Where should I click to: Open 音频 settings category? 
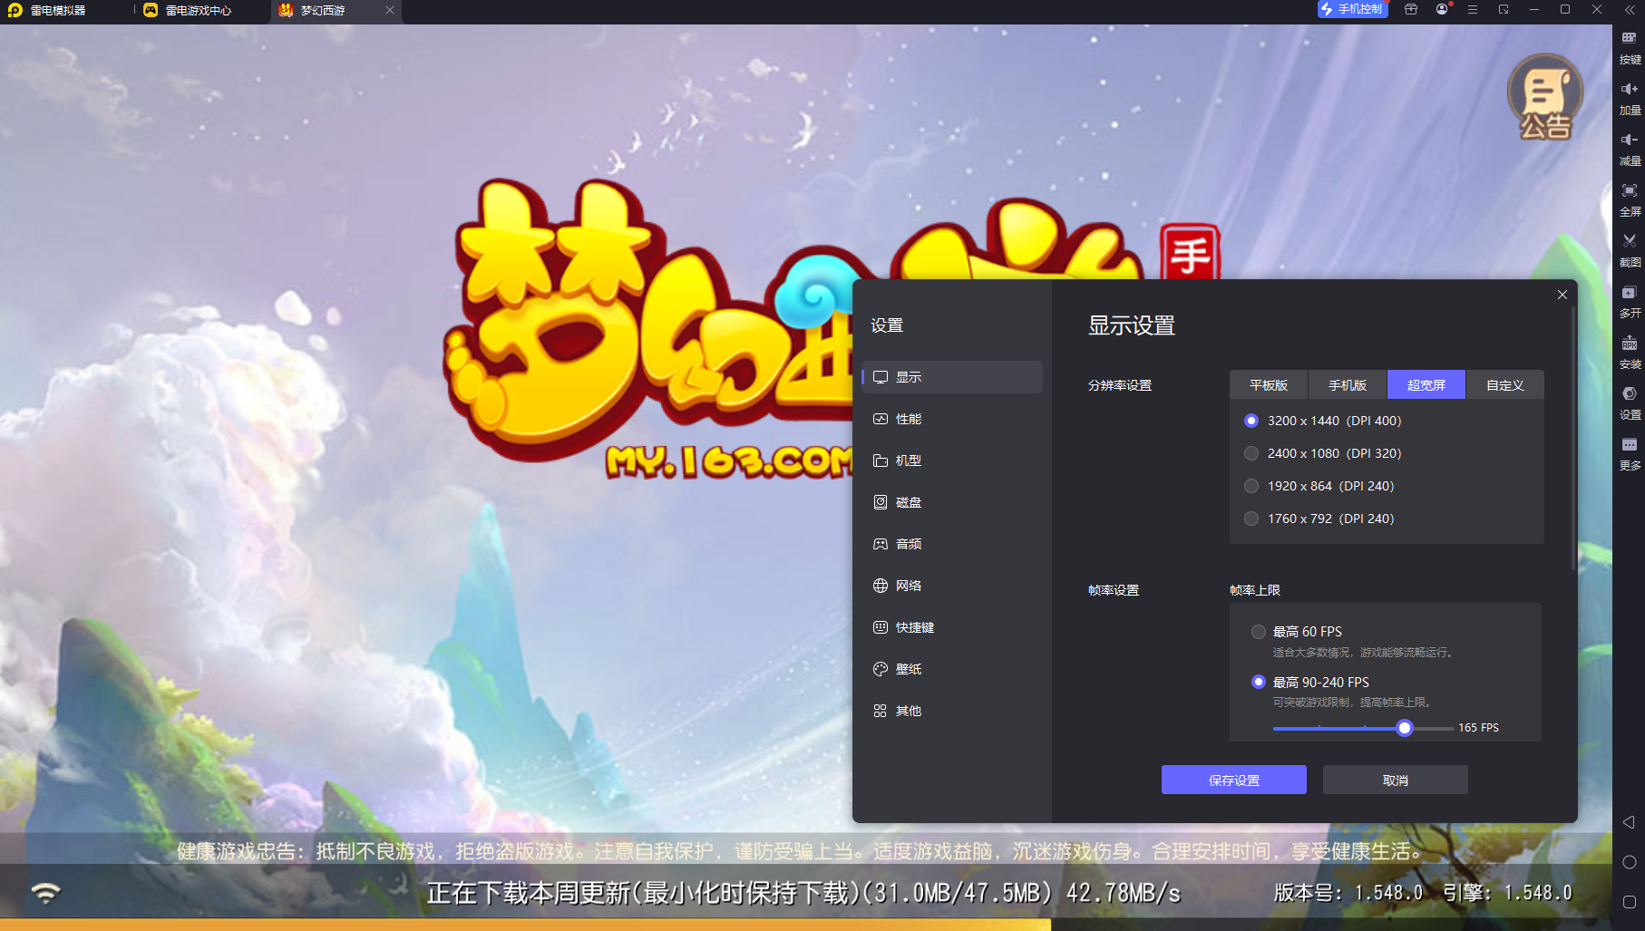coord(952,544)
